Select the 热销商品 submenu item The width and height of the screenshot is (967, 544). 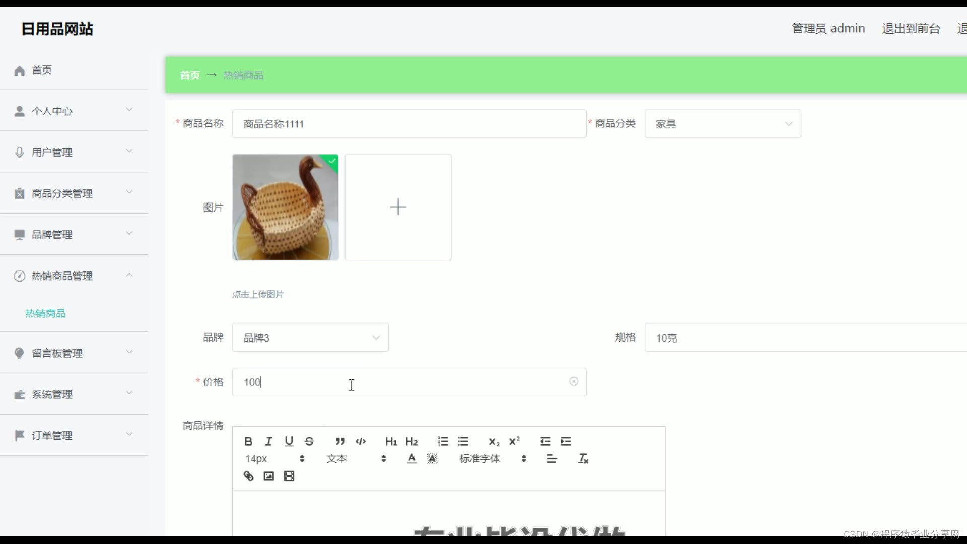coord(46,313)
